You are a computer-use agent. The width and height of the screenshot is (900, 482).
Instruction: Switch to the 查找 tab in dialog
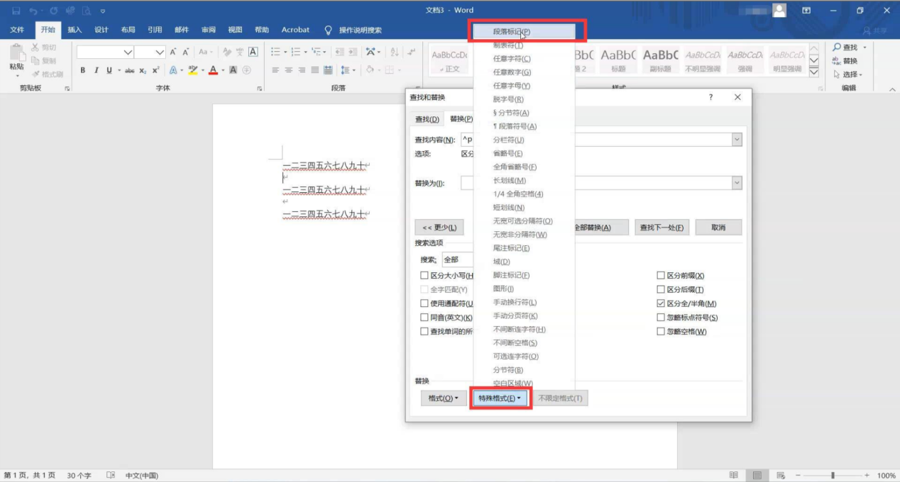[x=427, y=119]
